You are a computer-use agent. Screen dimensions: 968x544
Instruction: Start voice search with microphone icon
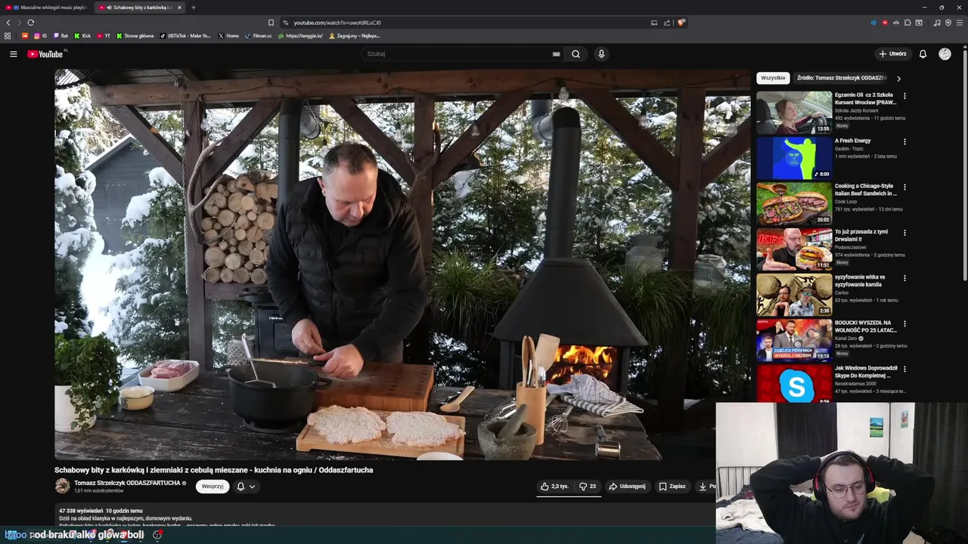[601, 54]
